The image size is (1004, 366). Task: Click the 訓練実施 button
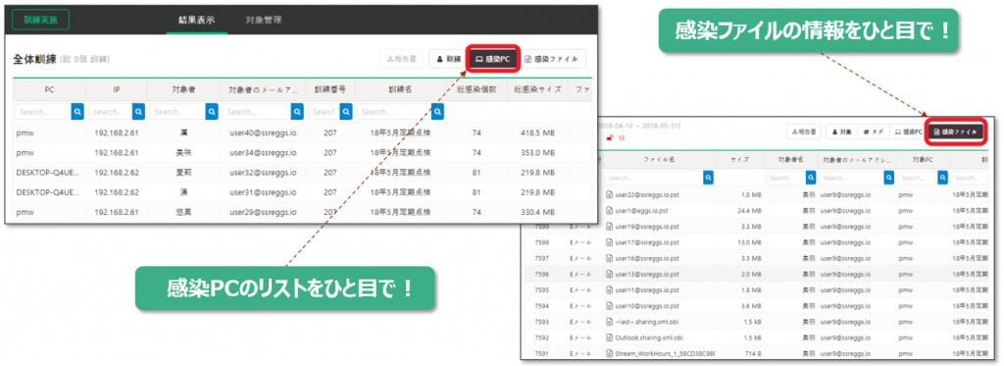41,20
